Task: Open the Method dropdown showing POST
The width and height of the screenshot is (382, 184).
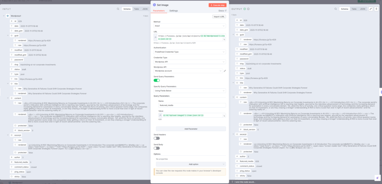Action: [x=190, y=26]
